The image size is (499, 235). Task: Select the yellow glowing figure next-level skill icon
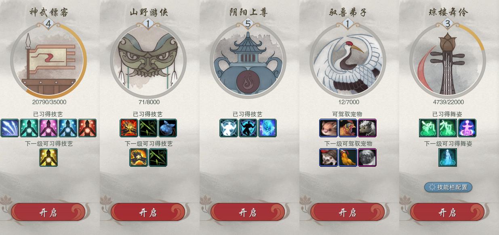point(48,157)
